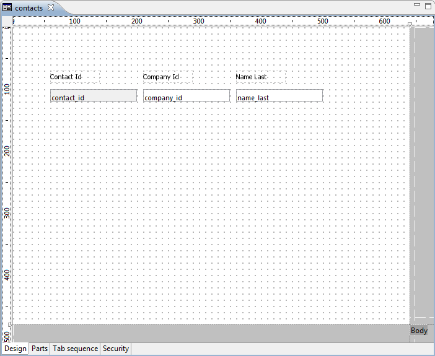The width and height of the screenshot is (435, 356).
Task: Click the 200 mark on vertical ruler
Action: point(7,152)
